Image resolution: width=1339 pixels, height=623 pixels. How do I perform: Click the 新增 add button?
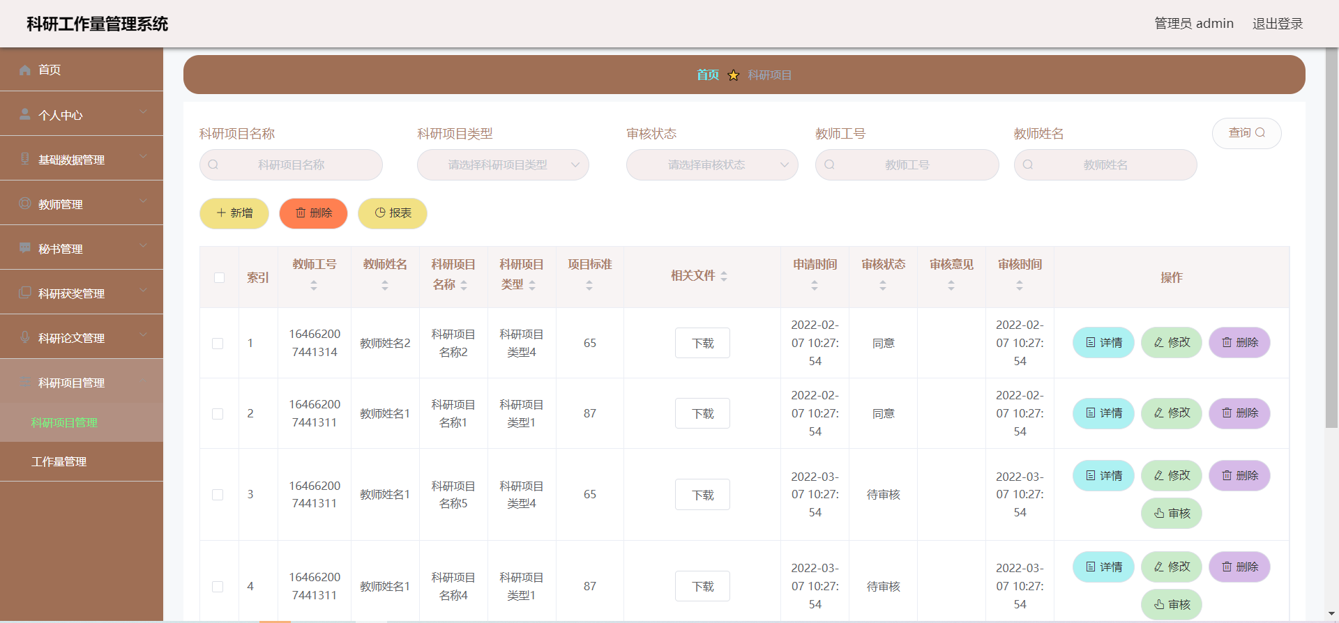pyautogui.click(x=234, y=213)
